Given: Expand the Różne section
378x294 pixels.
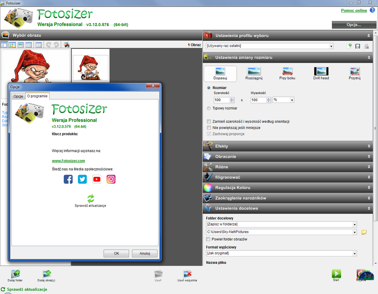Looking at the screenshot, I should [x=288, y=167].
